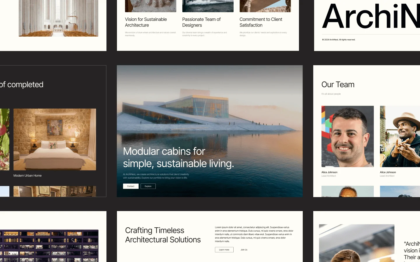Click the large ArchiNest footer logo text

(370, 17)
